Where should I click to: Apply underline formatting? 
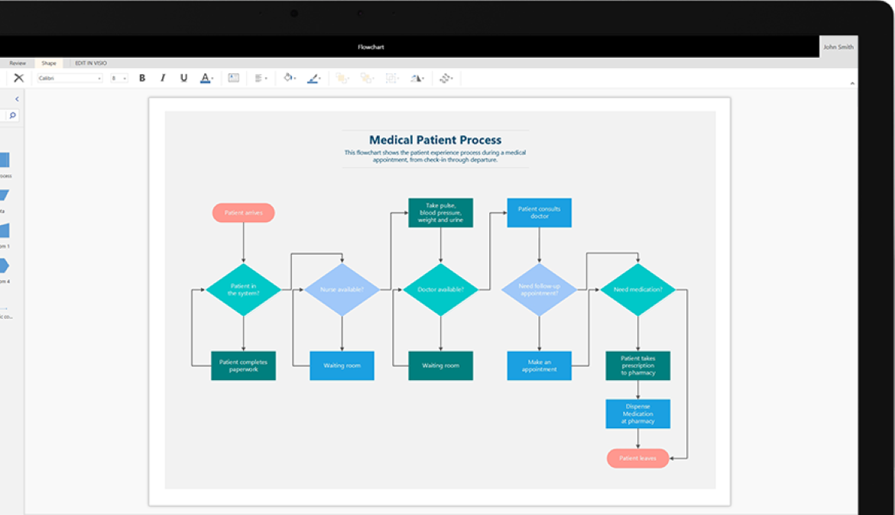(183, 78)
